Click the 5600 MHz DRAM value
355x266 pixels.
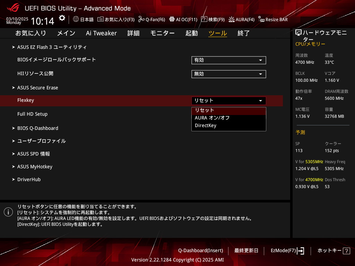[x=334, y=98]
